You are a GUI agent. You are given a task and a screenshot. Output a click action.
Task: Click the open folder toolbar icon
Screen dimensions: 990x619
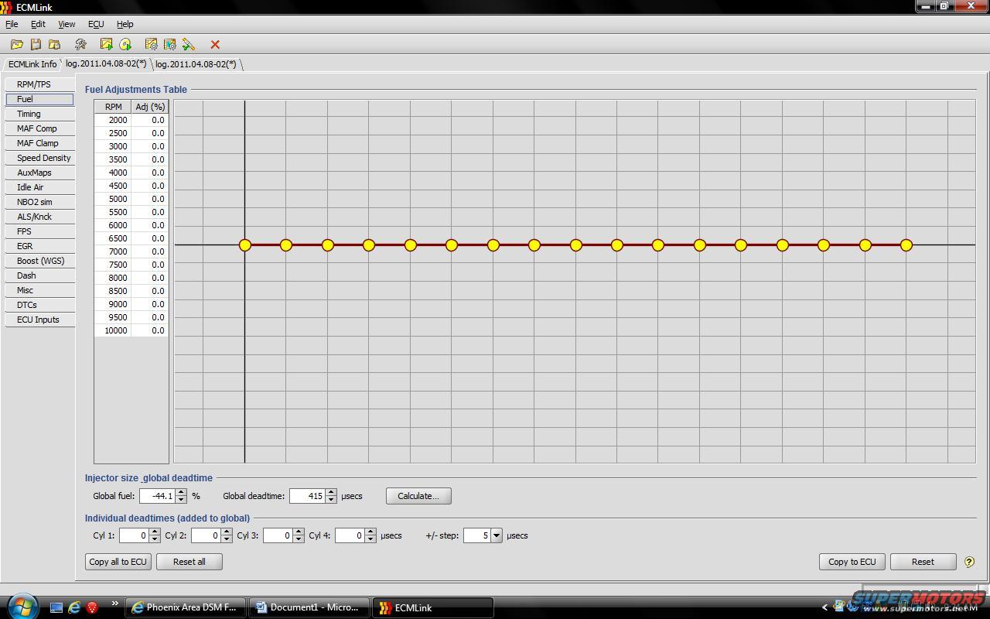(16, 45)
